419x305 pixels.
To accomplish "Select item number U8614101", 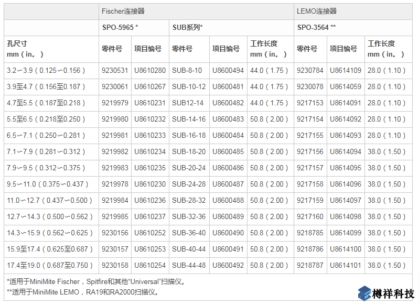I will tap(345, 266).
